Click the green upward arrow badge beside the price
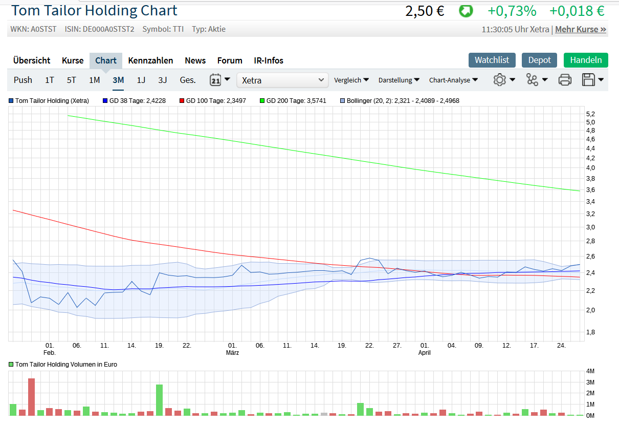This screenshot has height=426, width=619. [466, 11]
